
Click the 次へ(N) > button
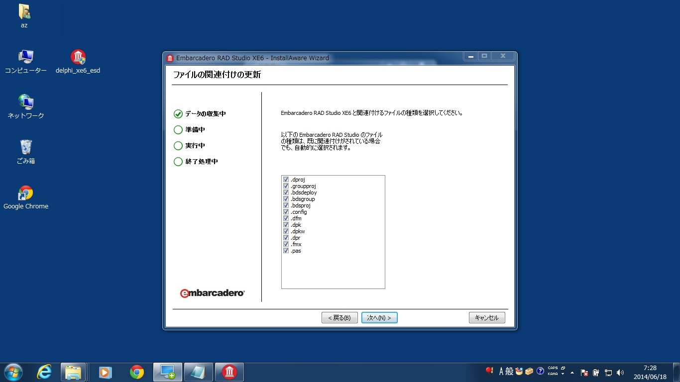click(379, 317)
